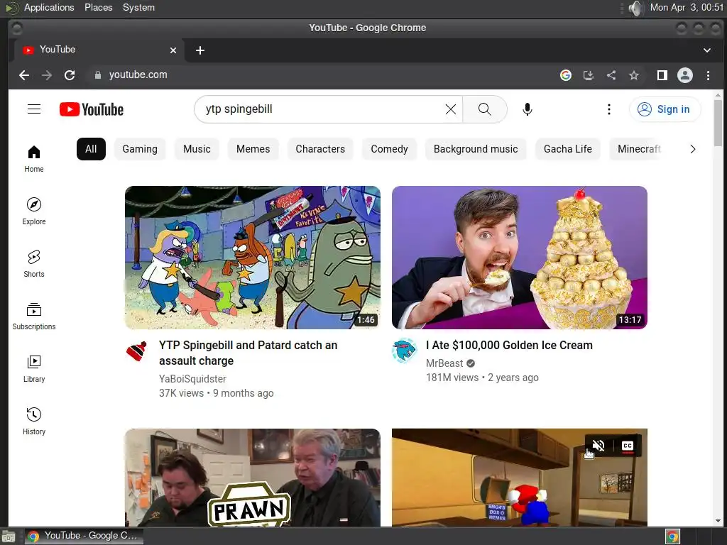Open the I Ate $100,000 Golden Ice Cream title
This screenshot has width=727, height=545.
(x=509, y=346)
